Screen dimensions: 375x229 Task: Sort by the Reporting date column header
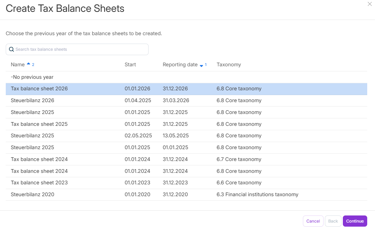coord(180,65)
